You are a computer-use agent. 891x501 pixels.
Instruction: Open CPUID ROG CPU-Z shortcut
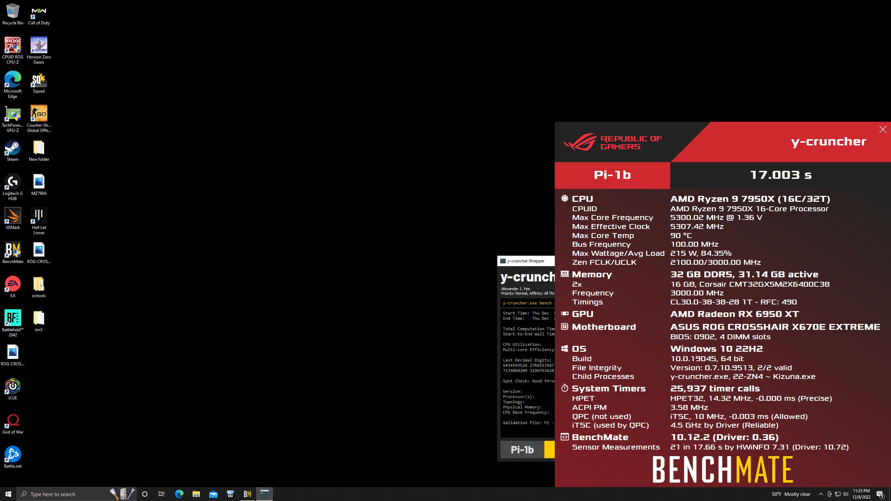coord(13,50)
